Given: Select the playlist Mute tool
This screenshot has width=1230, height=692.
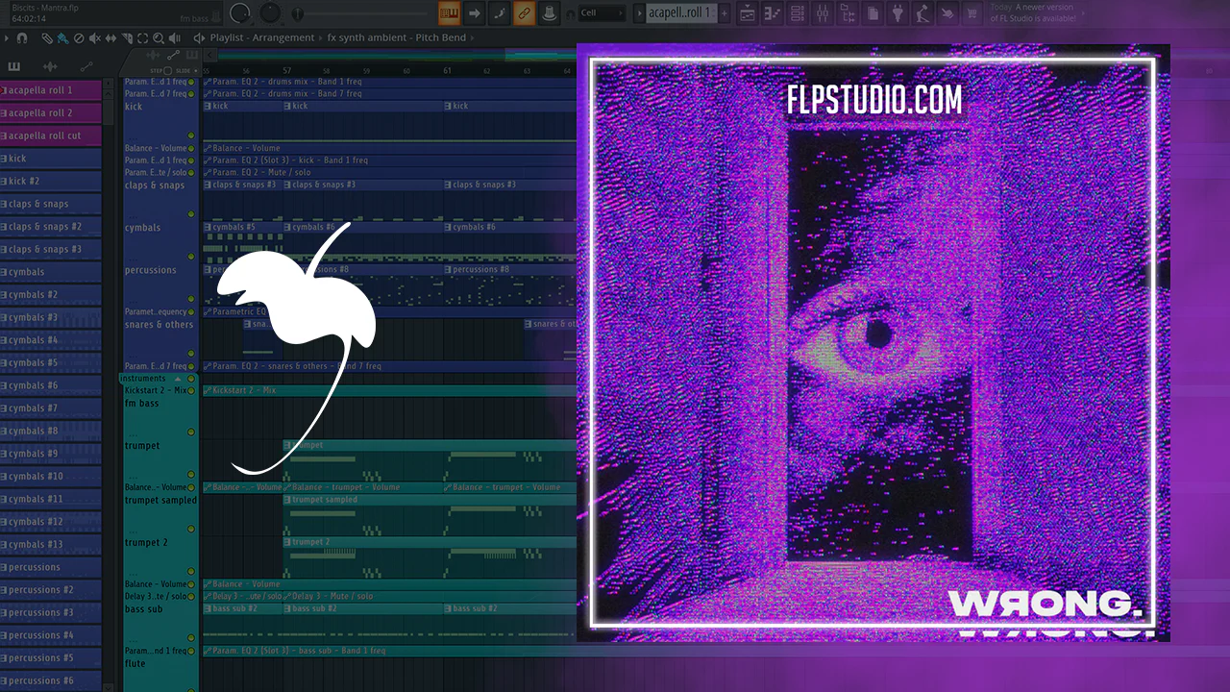Looking at the screenshot, I should pos(95,38).
